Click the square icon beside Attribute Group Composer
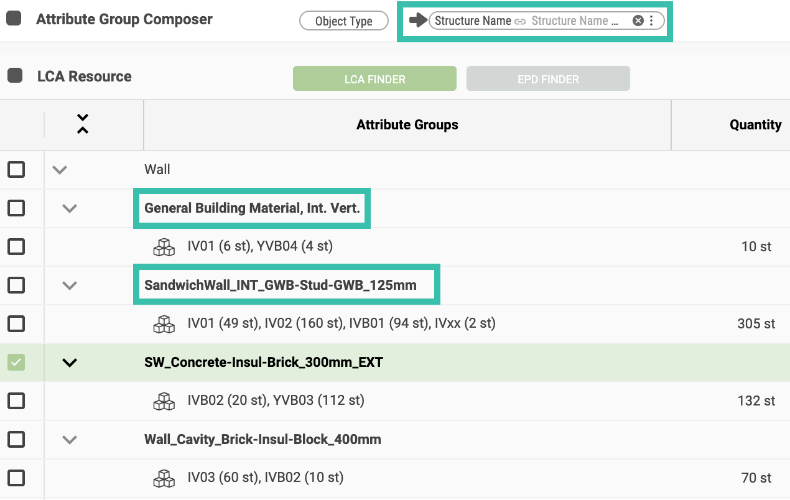The height and width of the screenshot is (500, 790). coord(14,19)
